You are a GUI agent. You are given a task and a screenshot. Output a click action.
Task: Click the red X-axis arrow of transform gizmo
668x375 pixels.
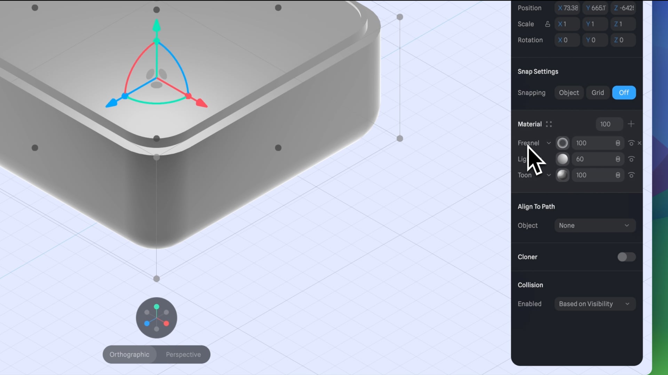coord(202,103)
